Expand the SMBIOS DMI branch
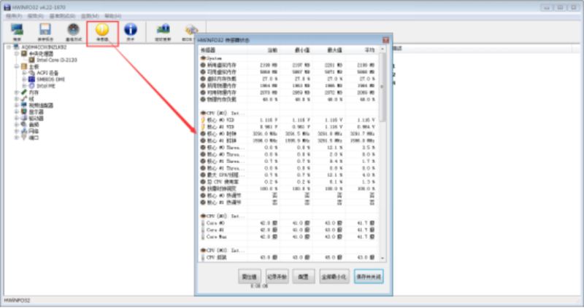The image size is (584, 308). (24, 79)
